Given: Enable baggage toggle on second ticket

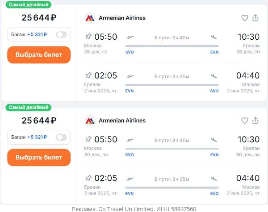Looking at the screenshot, I should pos(61,137).
